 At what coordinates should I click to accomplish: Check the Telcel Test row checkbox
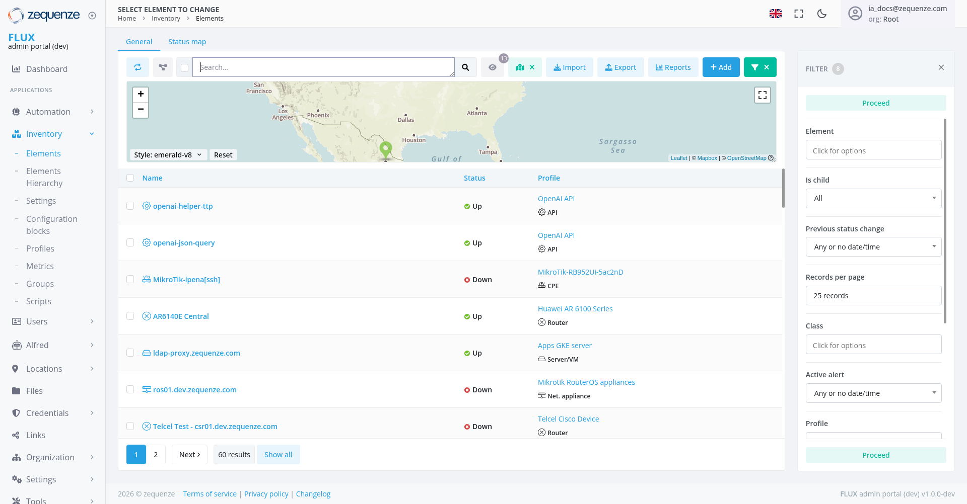tap(130, 426)
